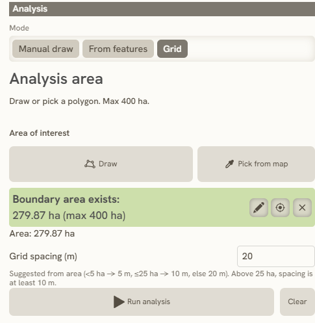Click the Clear button

(297, 302)
